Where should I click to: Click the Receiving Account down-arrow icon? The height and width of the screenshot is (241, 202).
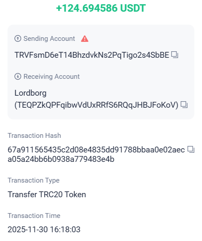18,77
